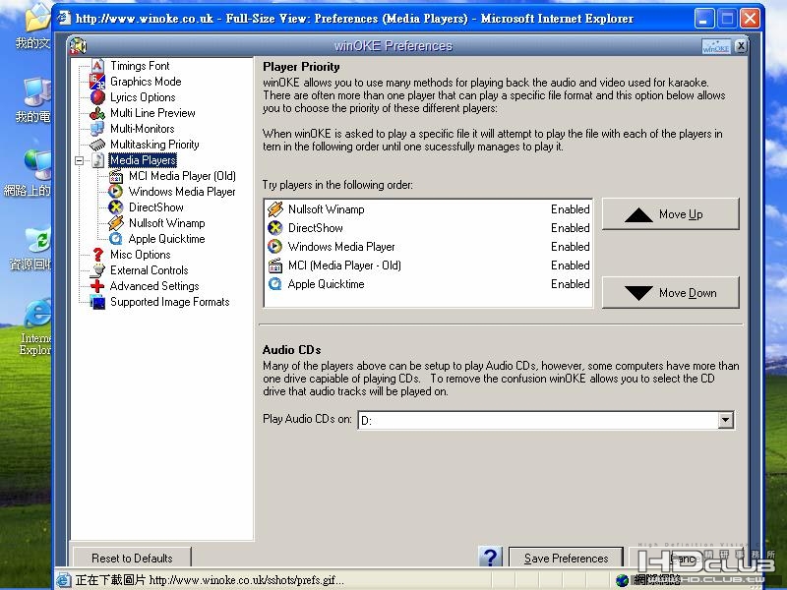
Task: Click the Graphics Mode icon in tree
Action: [96, 82]
